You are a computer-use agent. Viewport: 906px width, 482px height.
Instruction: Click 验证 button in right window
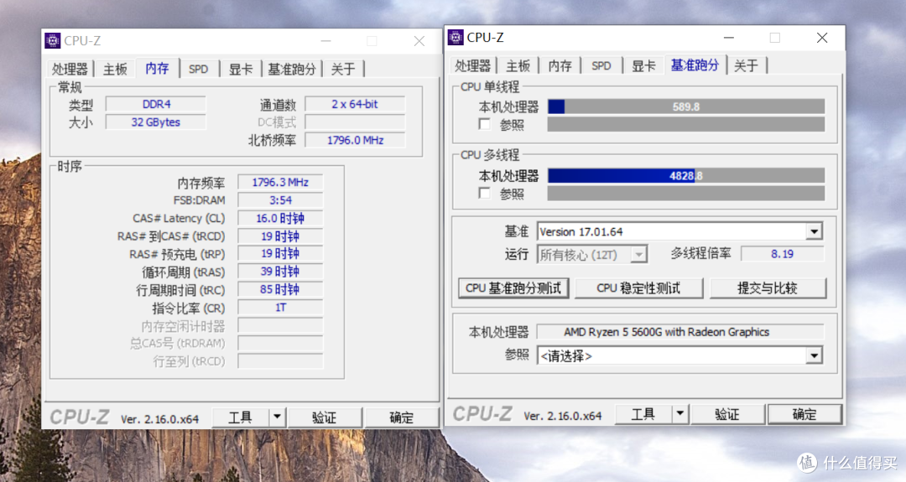tap(726, 413)
